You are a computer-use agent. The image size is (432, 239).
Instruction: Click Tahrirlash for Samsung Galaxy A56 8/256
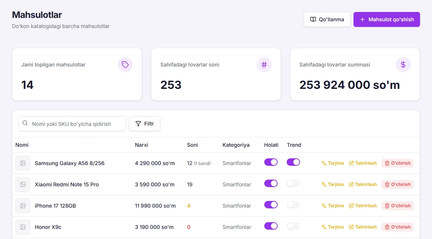pyautogui.click(x=363, y=163)
